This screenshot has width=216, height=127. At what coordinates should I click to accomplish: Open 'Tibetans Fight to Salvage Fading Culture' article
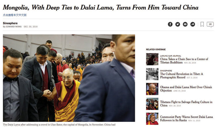186,104
